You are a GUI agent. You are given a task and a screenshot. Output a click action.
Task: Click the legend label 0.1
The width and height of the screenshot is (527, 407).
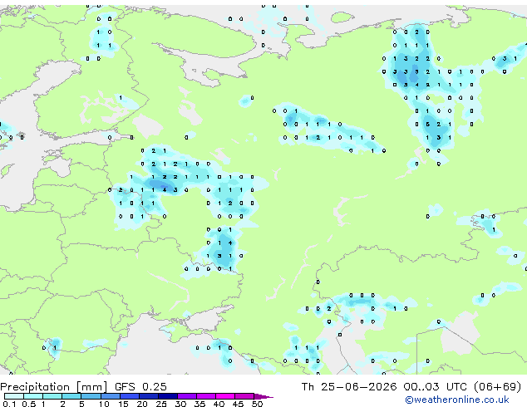tap(9, 404)
